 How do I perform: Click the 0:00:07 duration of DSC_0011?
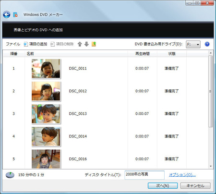(142, 69)
